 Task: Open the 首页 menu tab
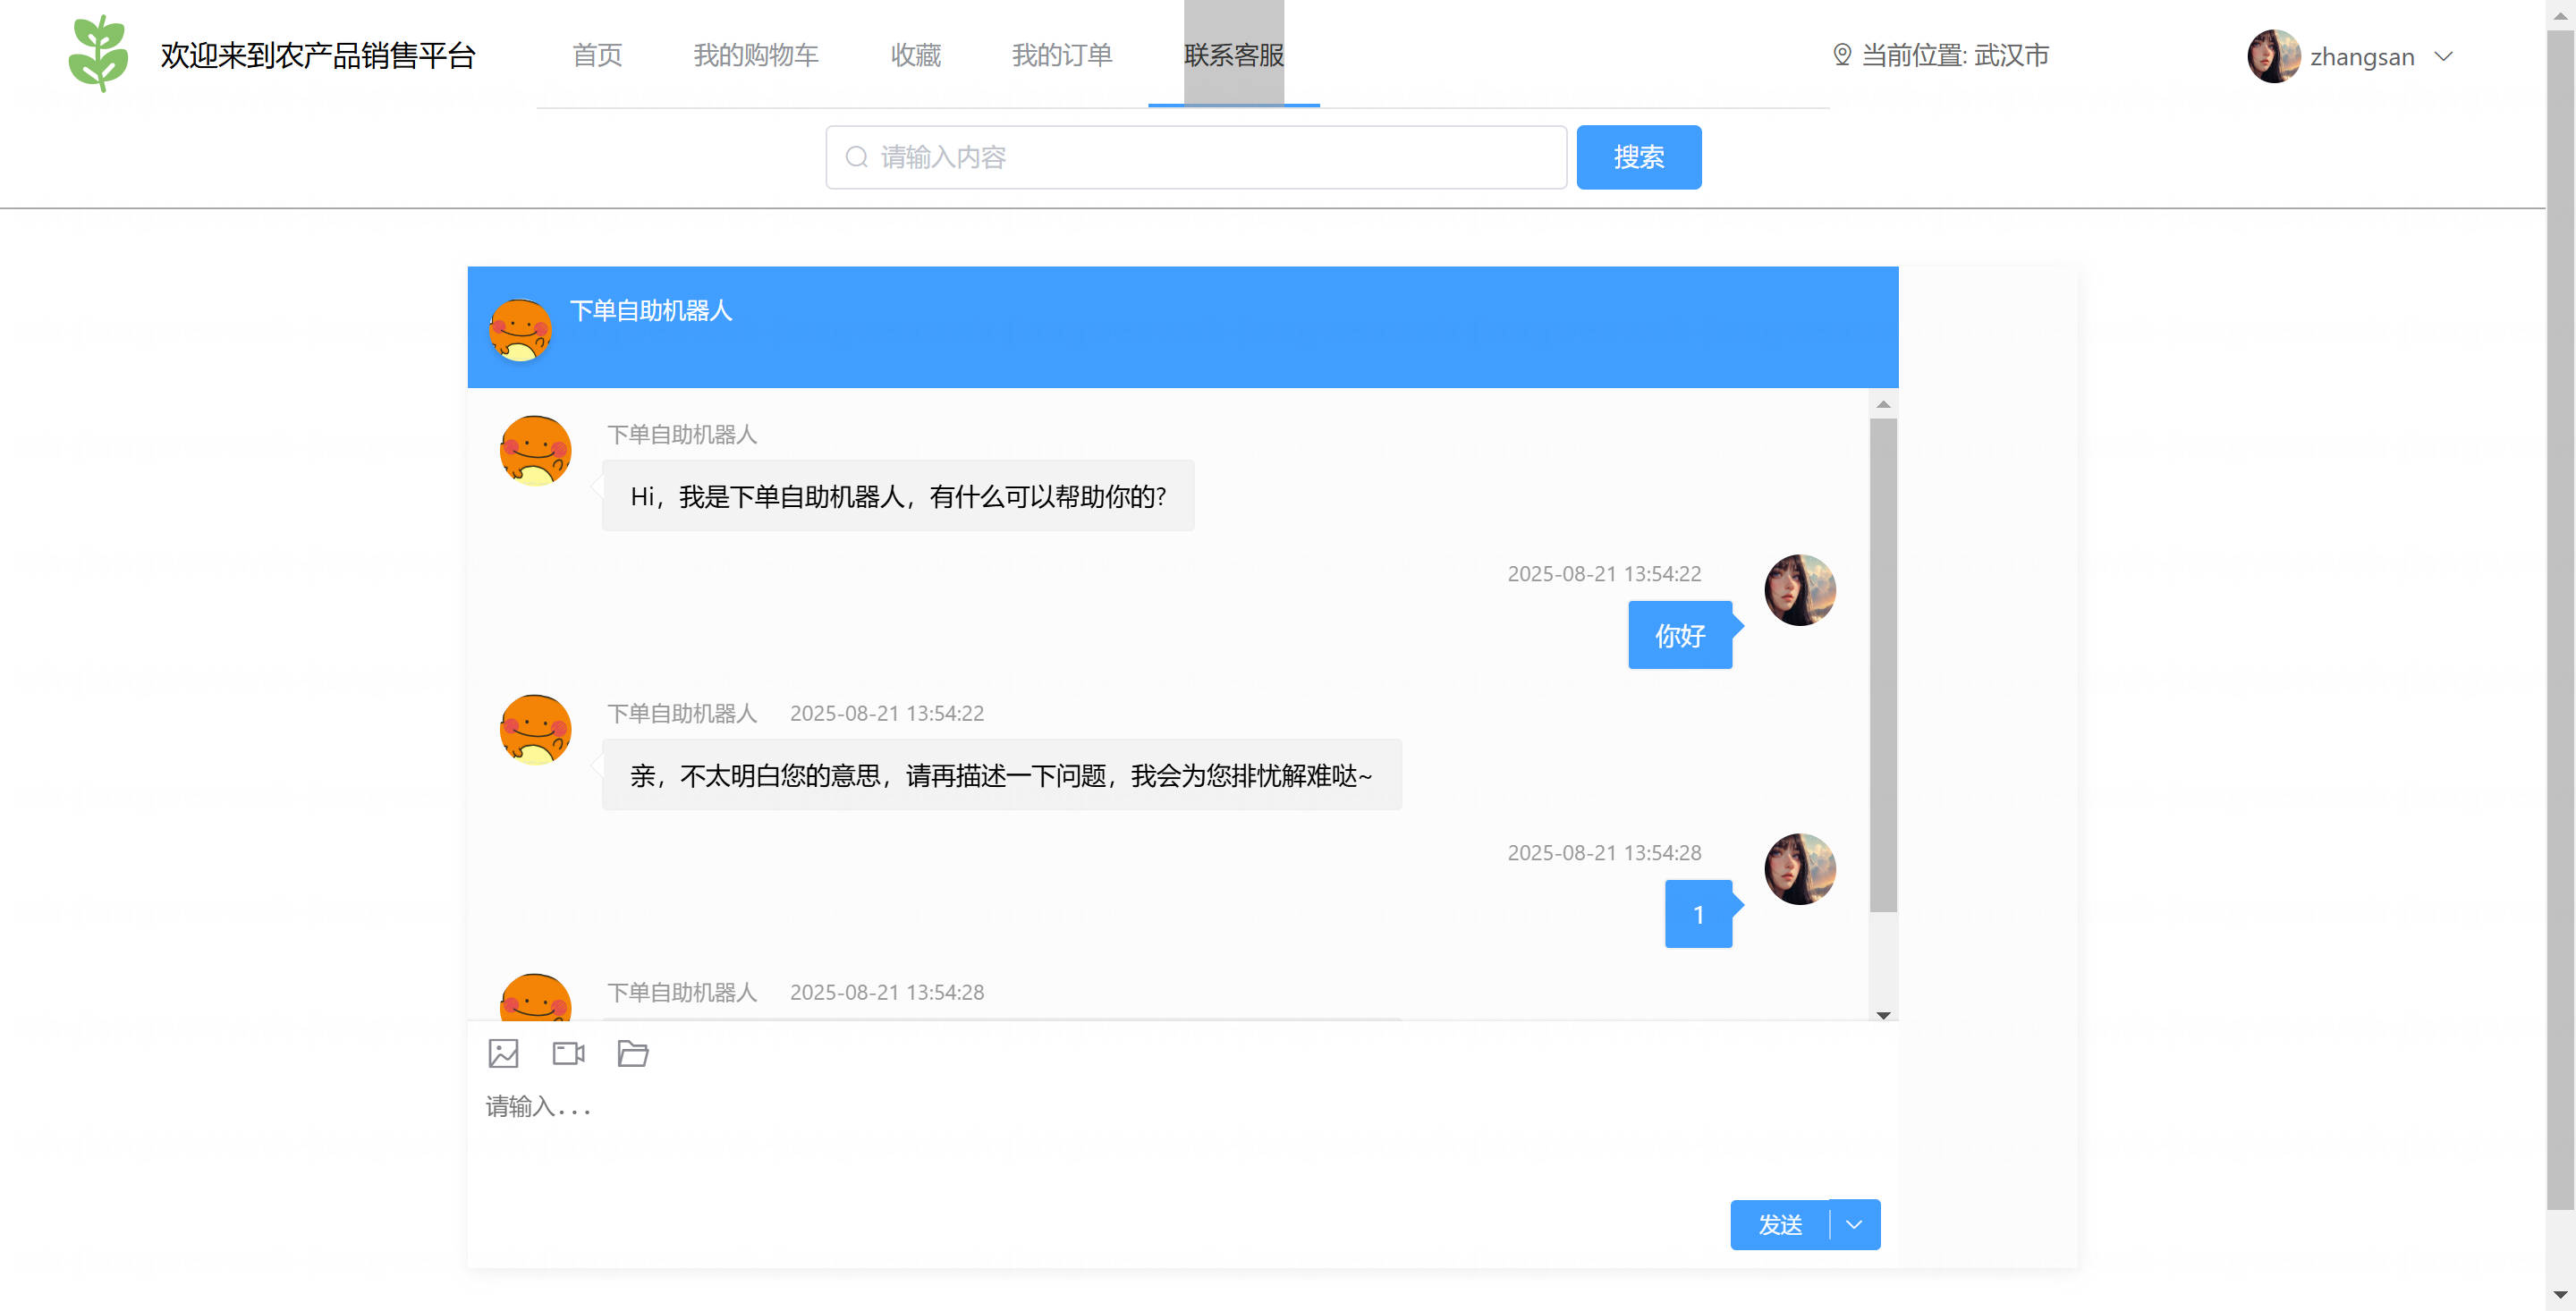(597, 55)
